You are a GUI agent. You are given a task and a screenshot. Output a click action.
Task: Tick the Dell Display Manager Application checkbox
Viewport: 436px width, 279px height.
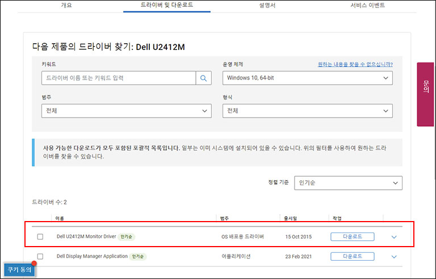40,256
